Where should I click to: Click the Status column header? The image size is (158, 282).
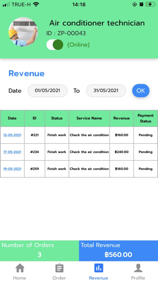[x=57, y=118]
